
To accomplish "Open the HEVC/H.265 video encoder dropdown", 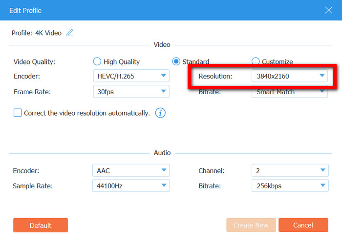I will tap(131, 76).
